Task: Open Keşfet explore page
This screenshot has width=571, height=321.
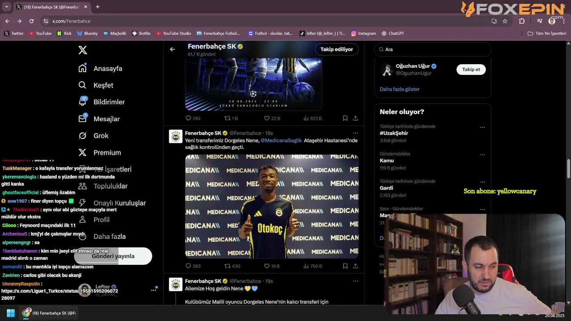Action: tap(96, 85)
